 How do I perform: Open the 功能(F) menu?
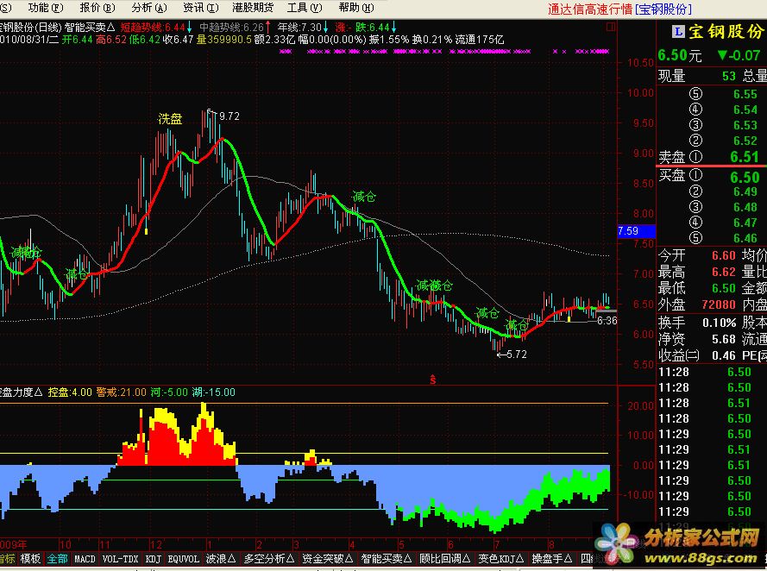click(46, 8)
